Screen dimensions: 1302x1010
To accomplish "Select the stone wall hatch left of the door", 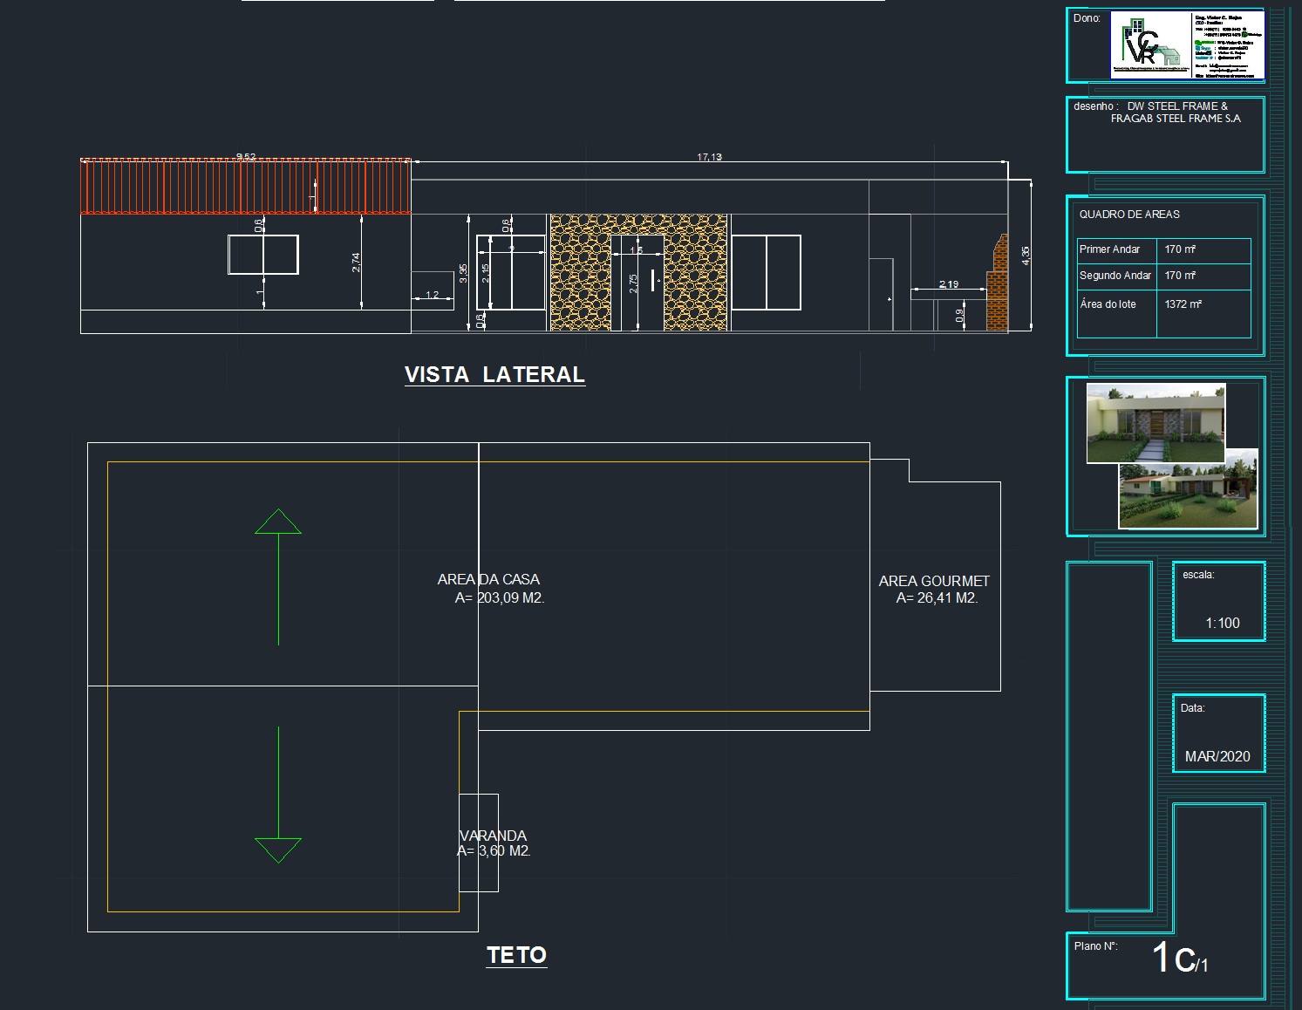I will click(579, 273).
